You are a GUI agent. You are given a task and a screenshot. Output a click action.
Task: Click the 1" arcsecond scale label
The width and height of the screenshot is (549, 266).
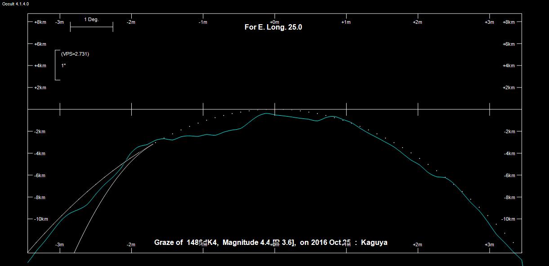pyautogui.click(x=63, y=65)
